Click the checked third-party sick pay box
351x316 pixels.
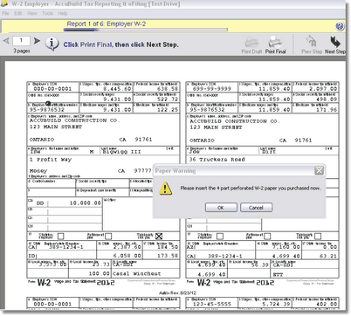pos(159,236)
